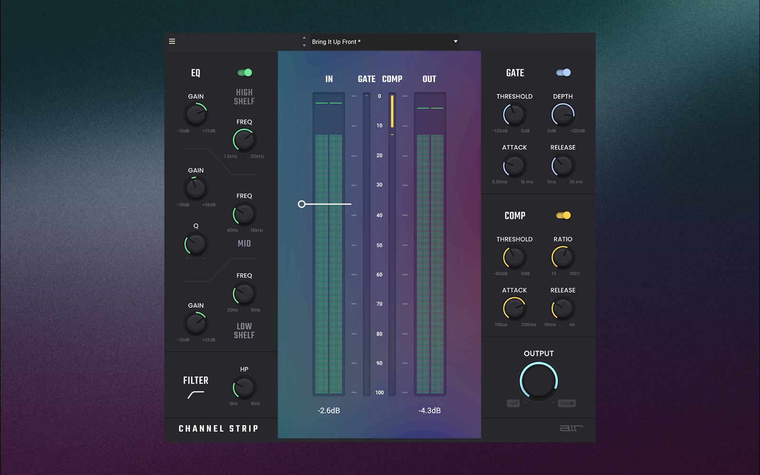Open the hamburger menu icon
This screenshot has height=475, width=760.
pyautogui.click(x=172, y=42)
